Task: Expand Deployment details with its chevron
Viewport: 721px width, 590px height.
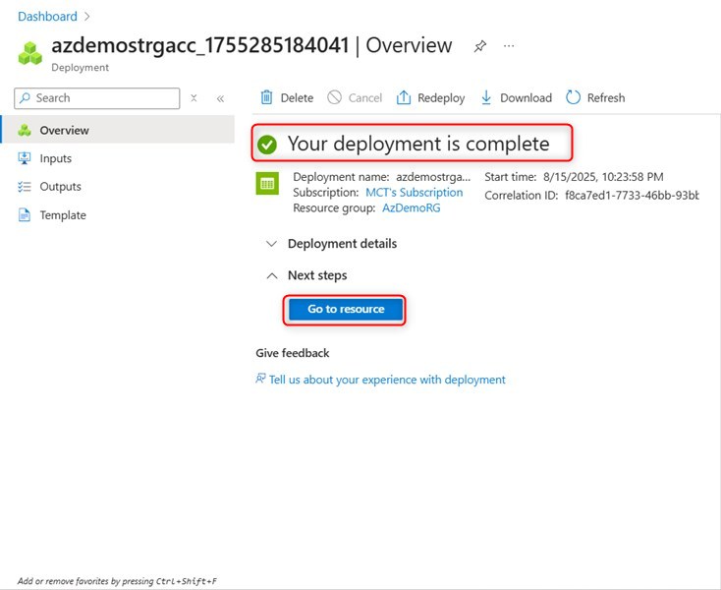Action: coord(271,244)
